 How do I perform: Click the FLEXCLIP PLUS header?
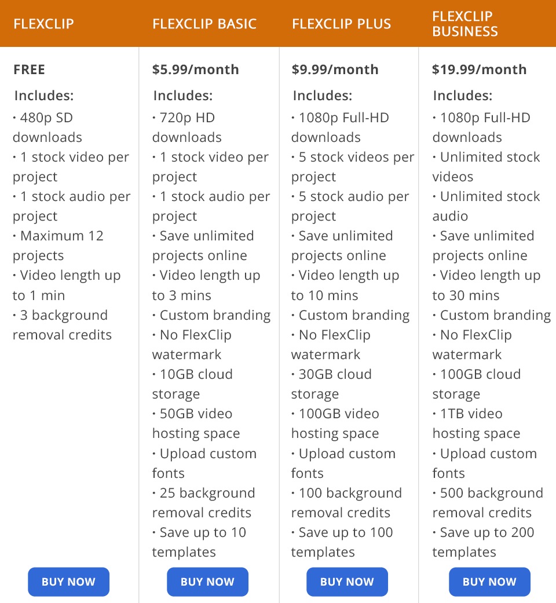tap(342, 24)
